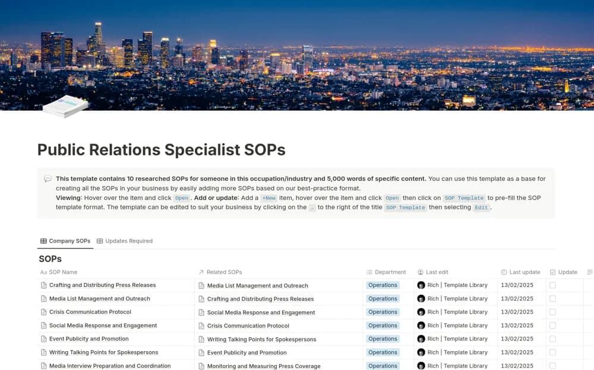This screenshot has width=594, height=370.
Task: Tick Update checkbox for Social Media Response and Engagement
Action: (552, 326)
